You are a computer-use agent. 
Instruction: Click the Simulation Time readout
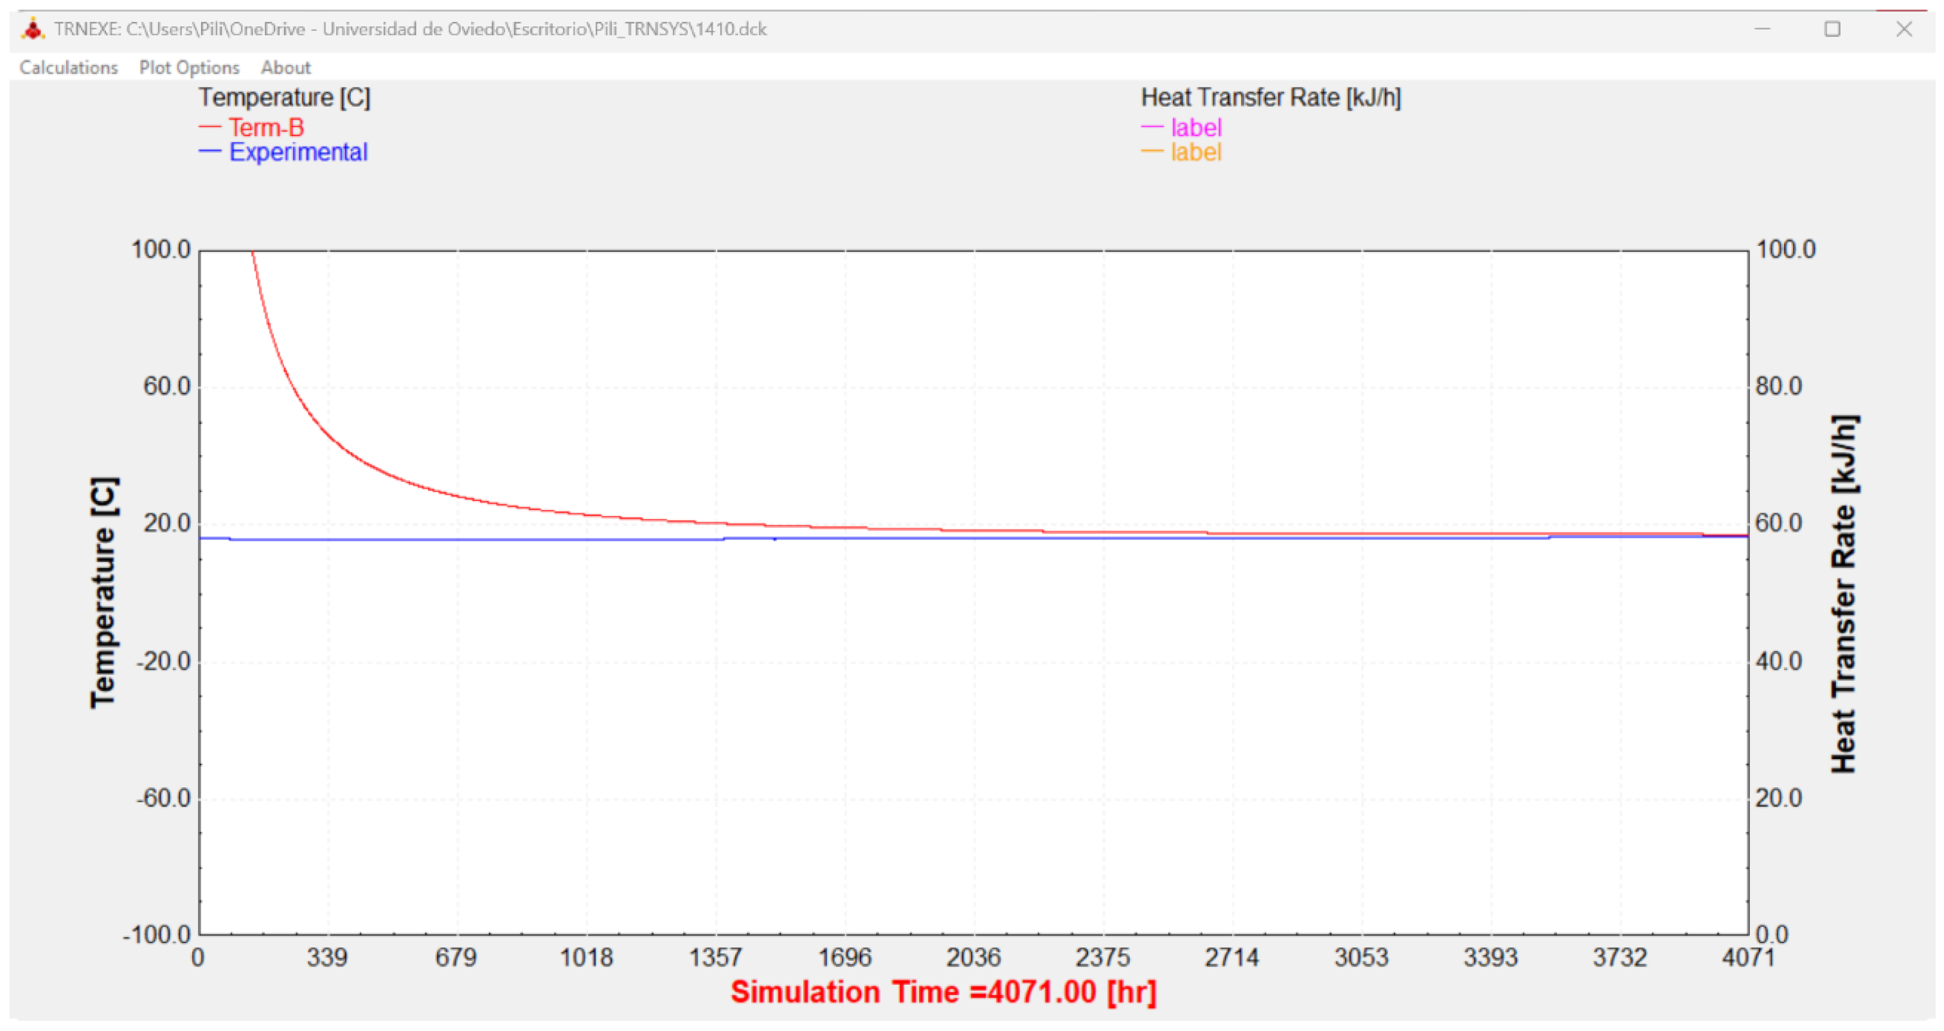pyautogui.click(x=943, y=992)
